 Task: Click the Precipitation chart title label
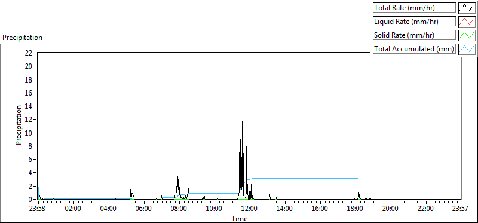22,38
